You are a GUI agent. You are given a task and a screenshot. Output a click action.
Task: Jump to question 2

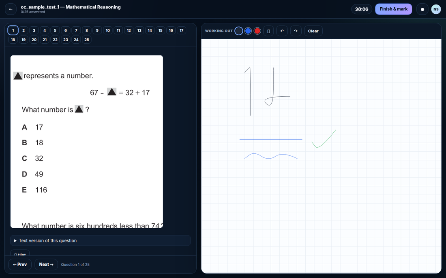[x=24, y=30]
